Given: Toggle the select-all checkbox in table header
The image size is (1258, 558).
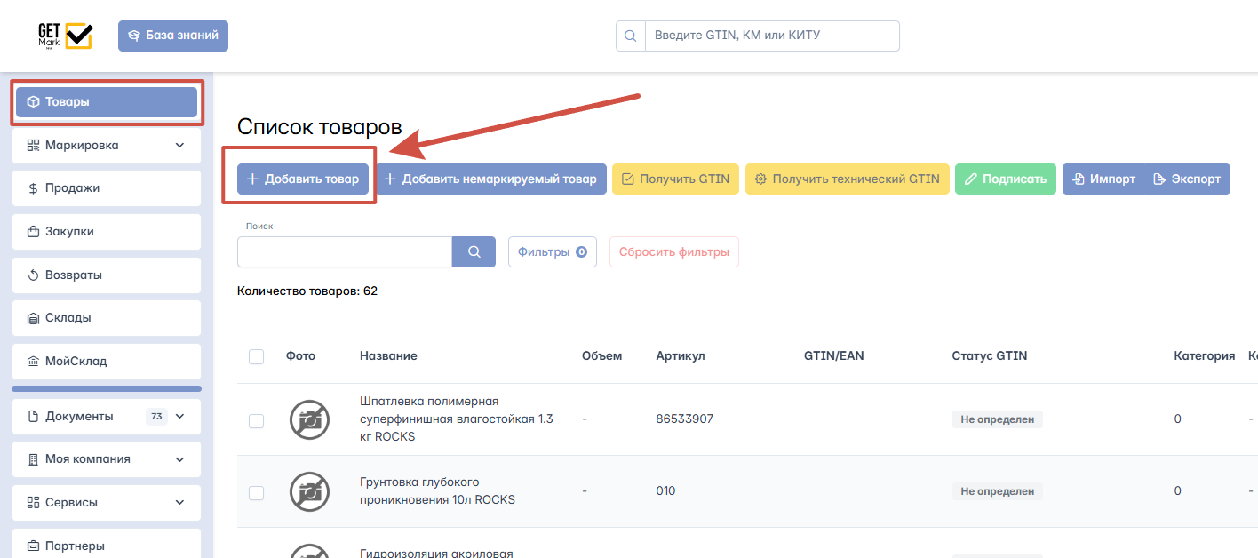Looking at the screenshot, I should click(256, 356).
